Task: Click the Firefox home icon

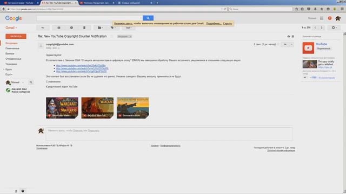Action: (322, 9)
